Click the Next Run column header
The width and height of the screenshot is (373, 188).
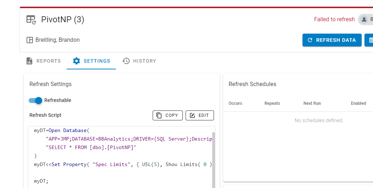pyautogui.click(x=312, y=103)
